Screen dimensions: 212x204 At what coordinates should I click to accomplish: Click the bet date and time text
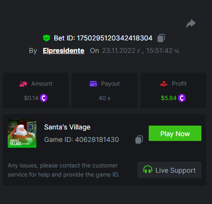click(x=141, y=51)
